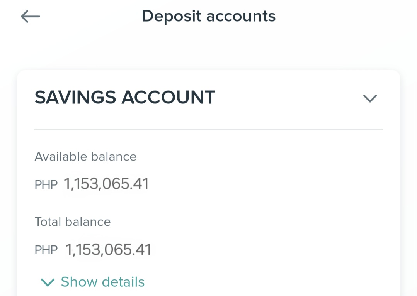Go back using the left arrow icon
Image resolution: width=417 pixels, height=296 pixels.
(x=31, y=17)
